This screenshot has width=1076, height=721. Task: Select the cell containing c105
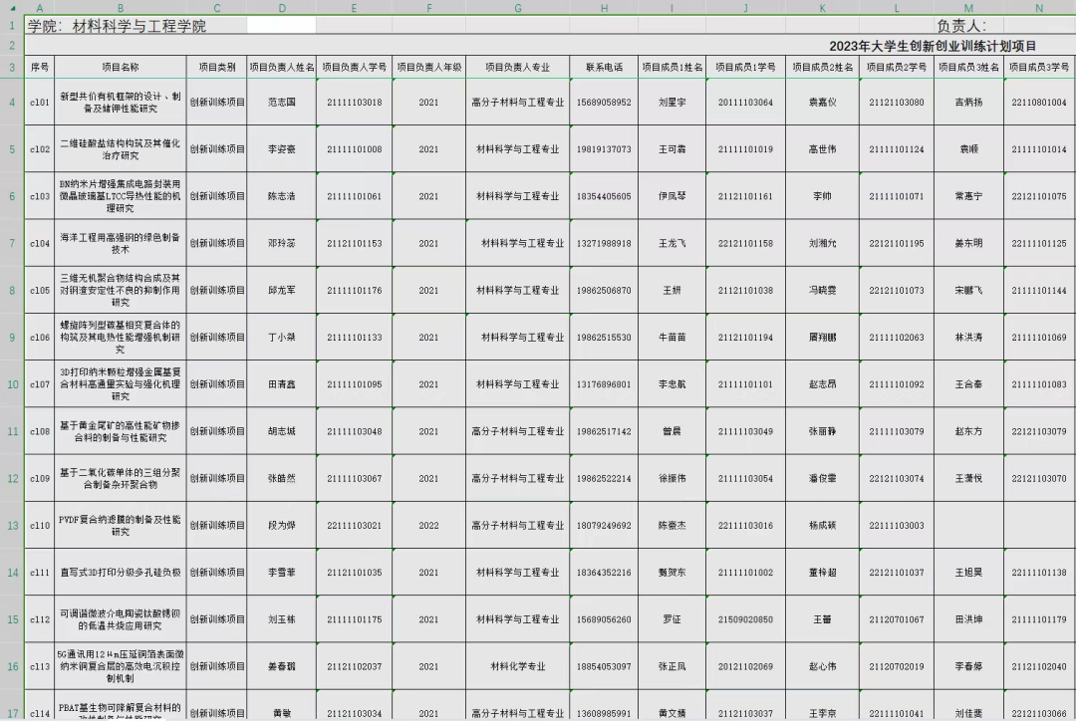pyautogui.click(x=39, y=291)
